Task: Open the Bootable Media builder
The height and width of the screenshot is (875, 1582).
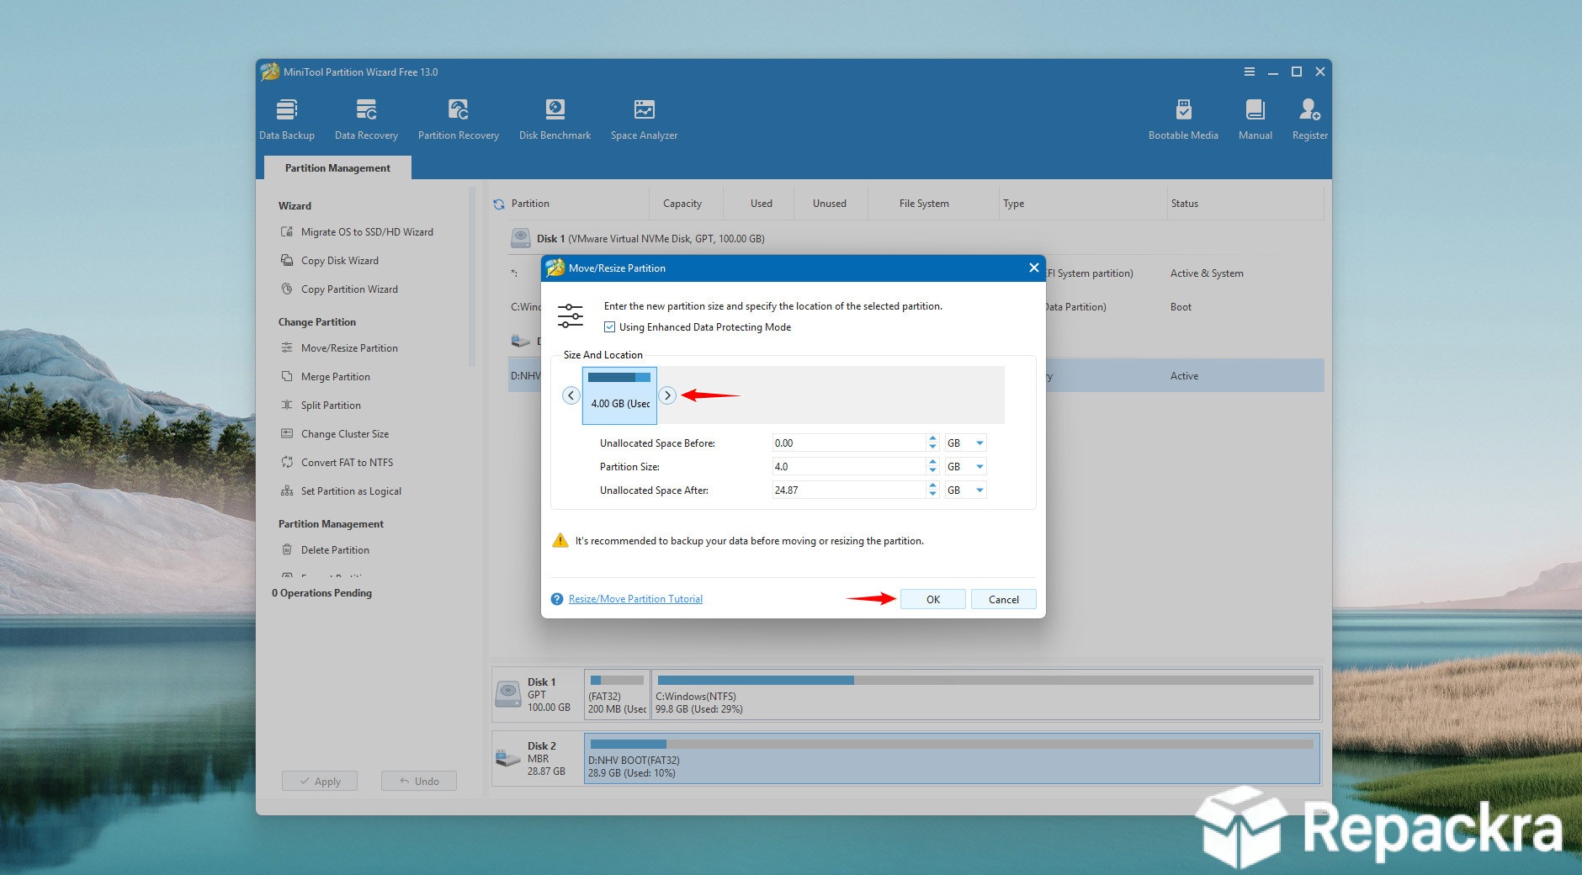Action: click(1183, 119)
